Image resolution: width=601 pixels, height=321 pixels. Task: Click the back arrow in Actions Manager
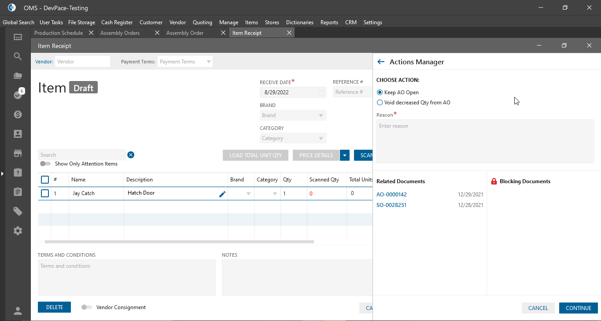[381, 62]
